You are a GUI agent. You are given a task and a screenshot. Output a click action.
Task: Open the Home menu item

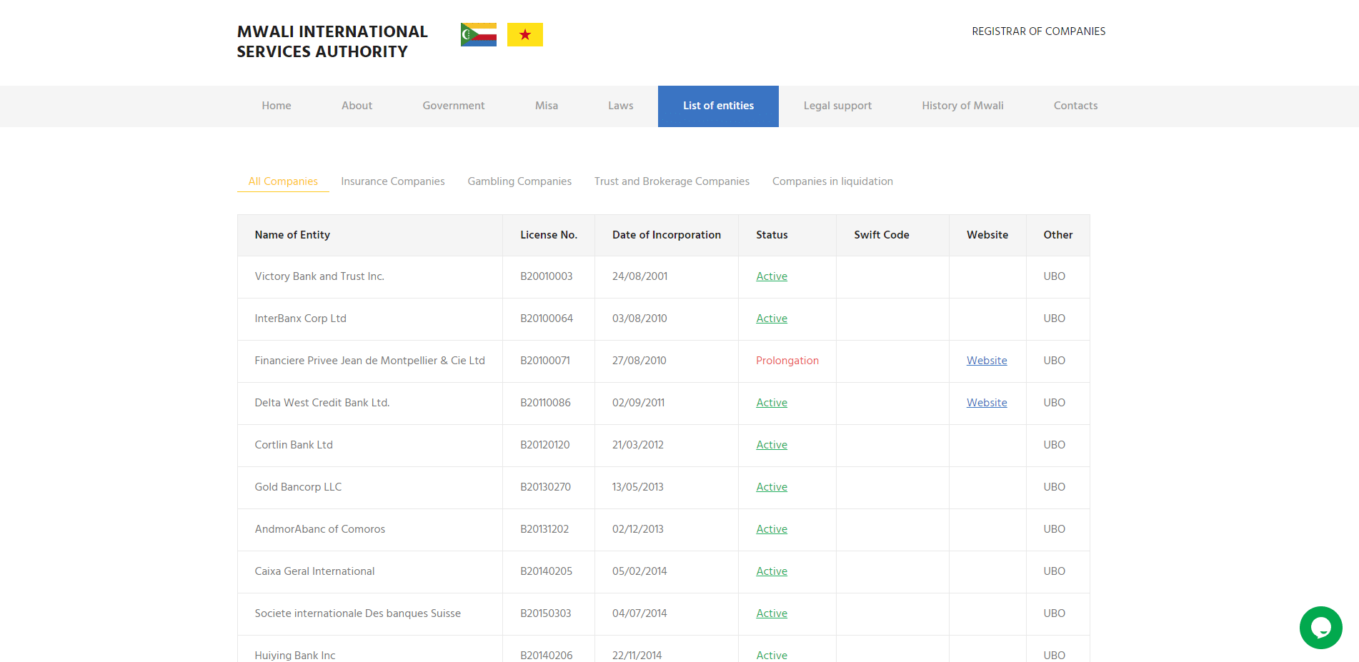click(x=276, y=106)
